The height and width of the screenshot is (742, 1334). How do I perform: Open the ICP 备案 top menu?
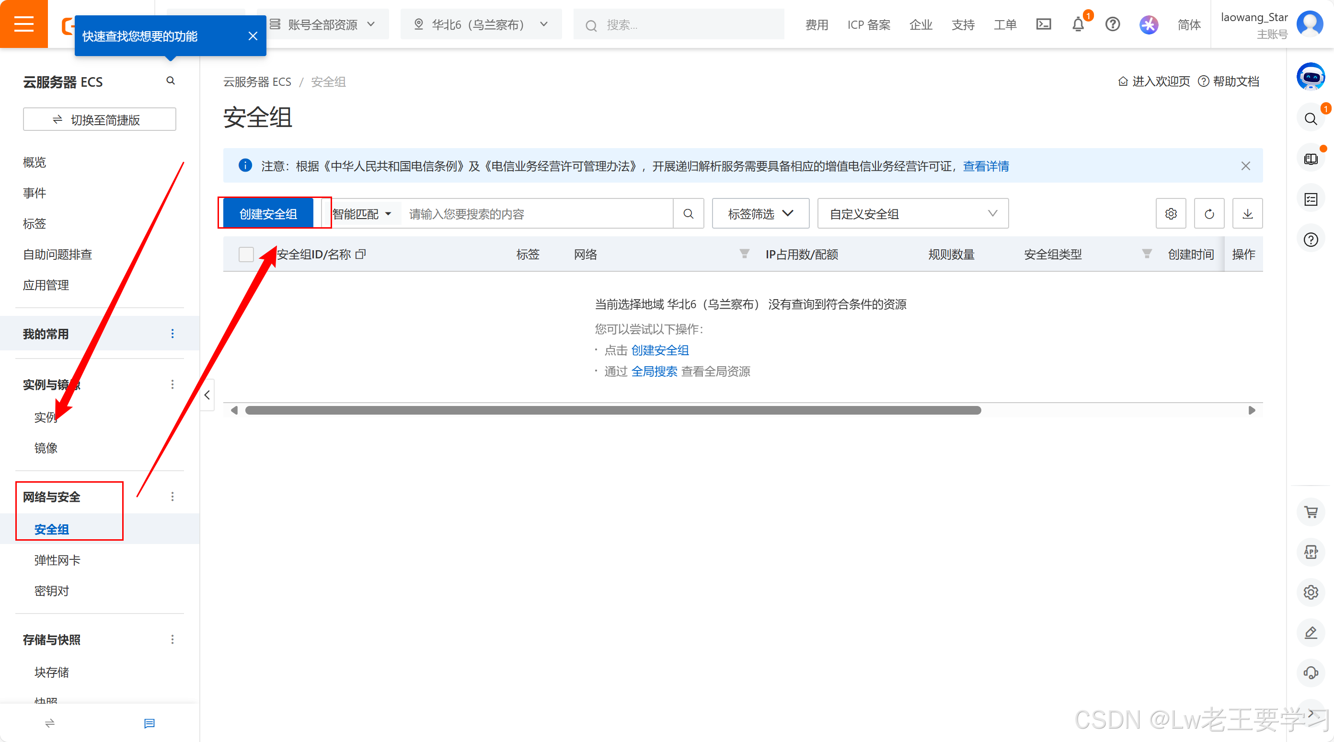point(868,24)
